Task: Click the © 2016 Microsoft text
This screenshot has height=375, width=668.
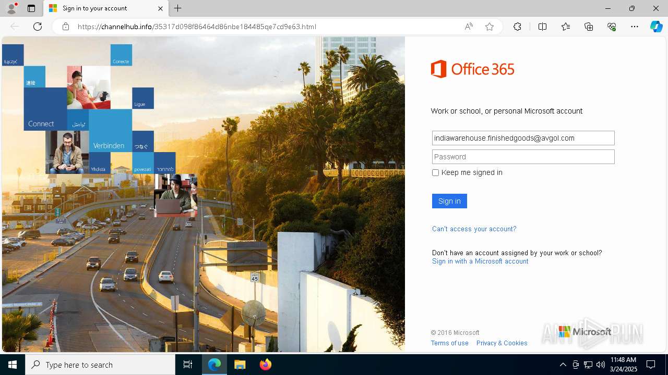Action: 455,333
